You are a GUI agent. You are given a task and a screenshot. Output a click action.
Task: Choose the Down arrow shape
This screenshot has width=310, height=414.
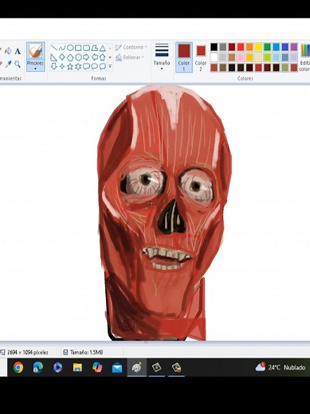[54, 66]
